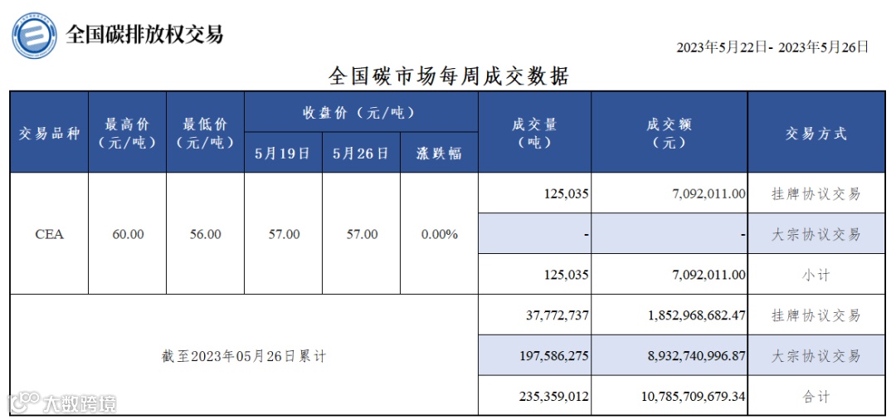
Task: Click the carbon exchange logo icon
Action: (x=34, y=36)
